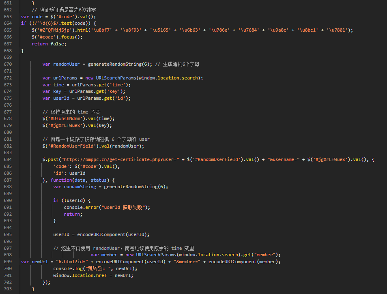The image size is (387, 294).
Task: Click the comment on line 677 about time
Action: pyautogui.click(x=71, y=112)
